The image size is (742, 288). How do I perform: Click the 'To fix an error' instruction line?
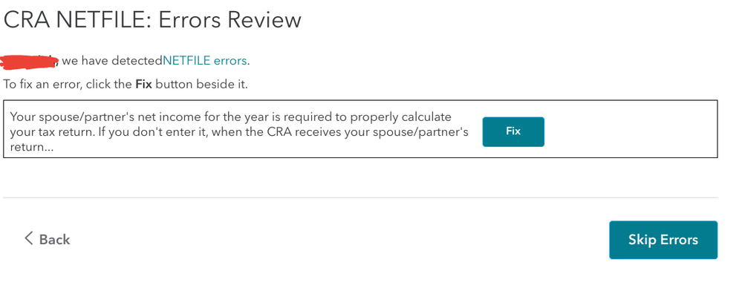[126, 85]
